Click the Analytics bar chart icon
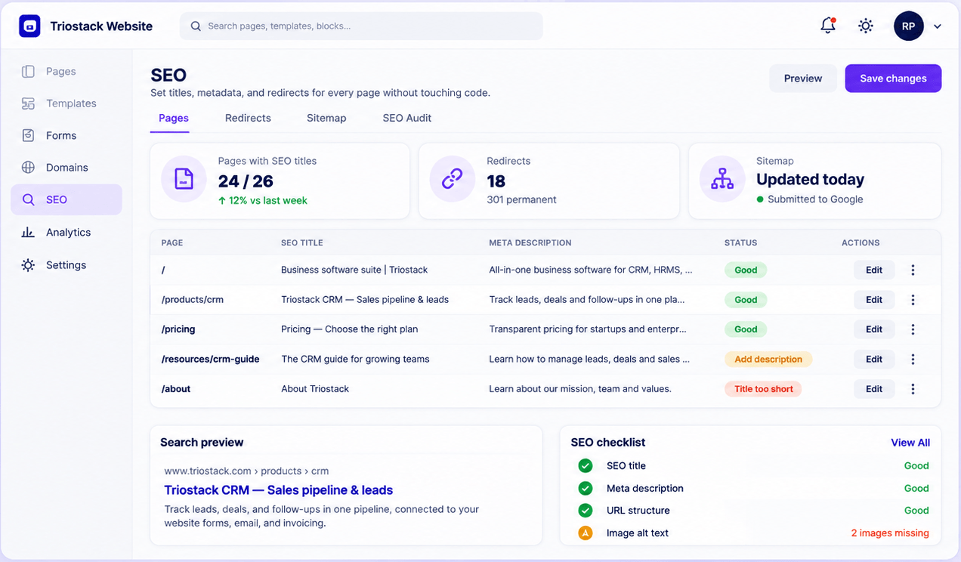961x562 pixels. click(x=28, y=232)
